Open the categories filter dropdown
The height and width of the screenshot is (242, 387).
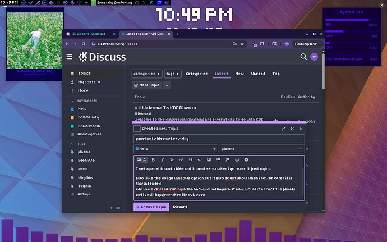pos(147,74)
